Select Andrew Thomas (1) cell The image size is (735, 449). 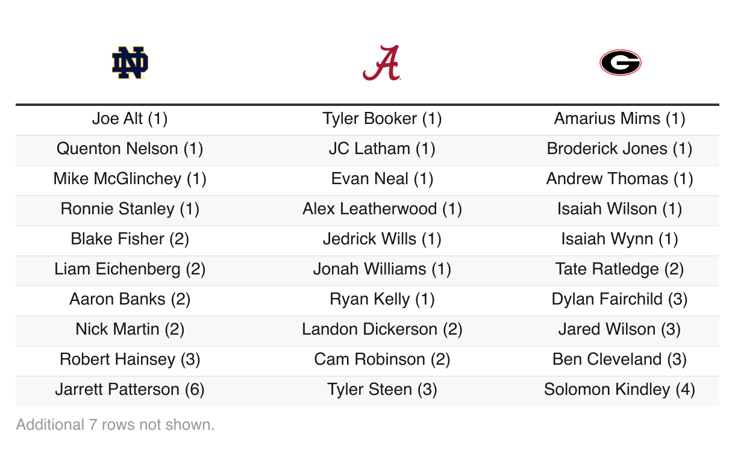pos(619,179)
